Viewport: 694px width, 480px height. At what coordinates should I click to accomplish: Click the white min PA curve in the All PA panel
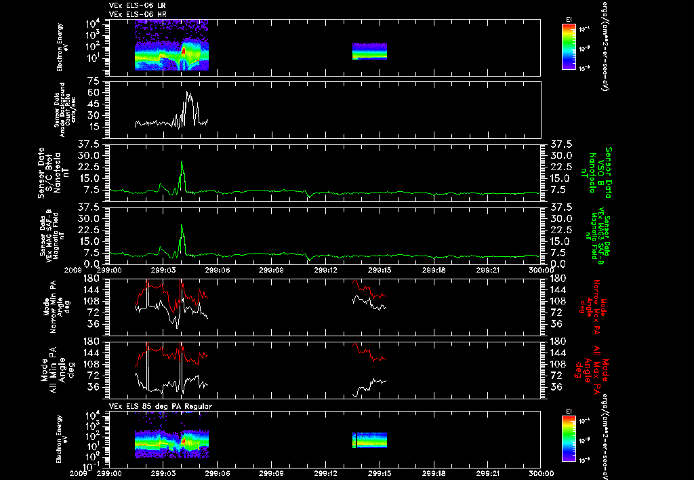point(155,390)
